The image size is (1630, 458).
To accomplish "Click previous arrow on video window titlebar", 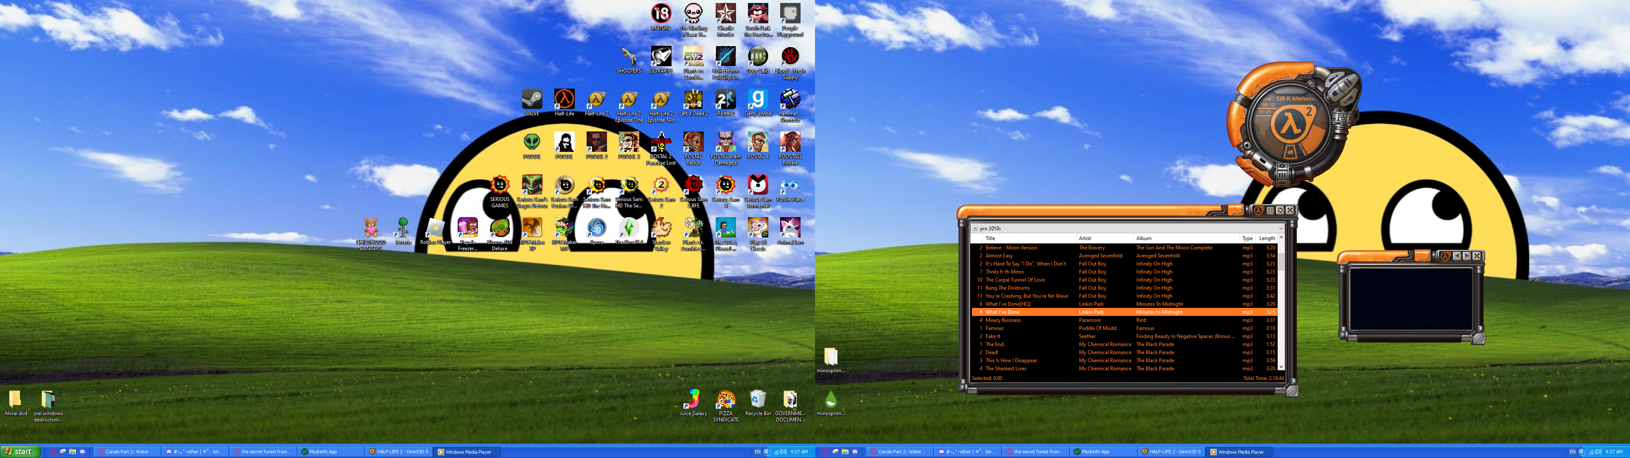I will tap(1457, 256).
